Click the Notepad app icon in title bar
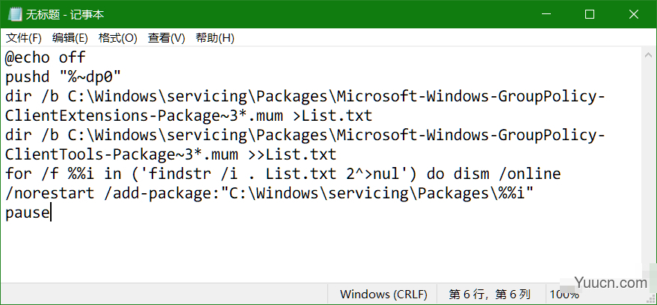This screenshot has height=305, width=657. (x=13, y=14)
